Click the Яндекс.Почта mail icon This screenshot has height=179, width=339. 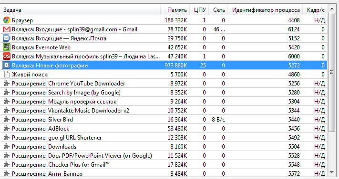click(7, 38)
